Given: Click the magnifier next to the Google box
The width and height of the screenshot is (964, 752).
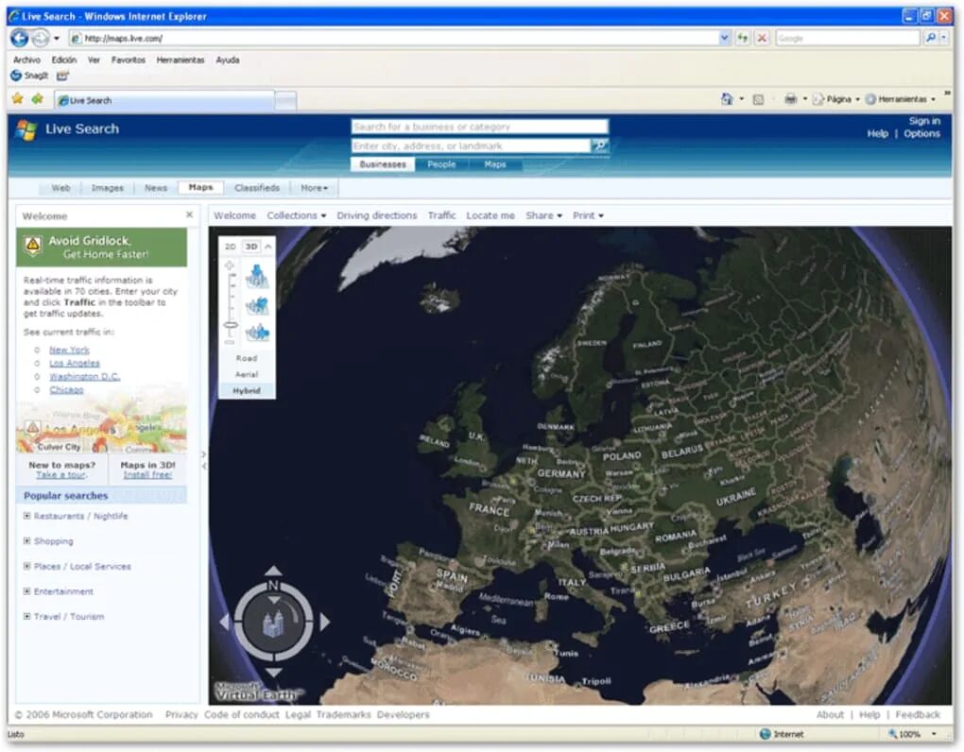Looking at the screenshot, I should pos(931,38).
